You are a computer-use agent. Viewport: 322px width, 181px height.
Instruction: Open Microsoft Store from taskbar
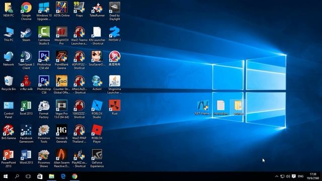(x=40, y=176)
